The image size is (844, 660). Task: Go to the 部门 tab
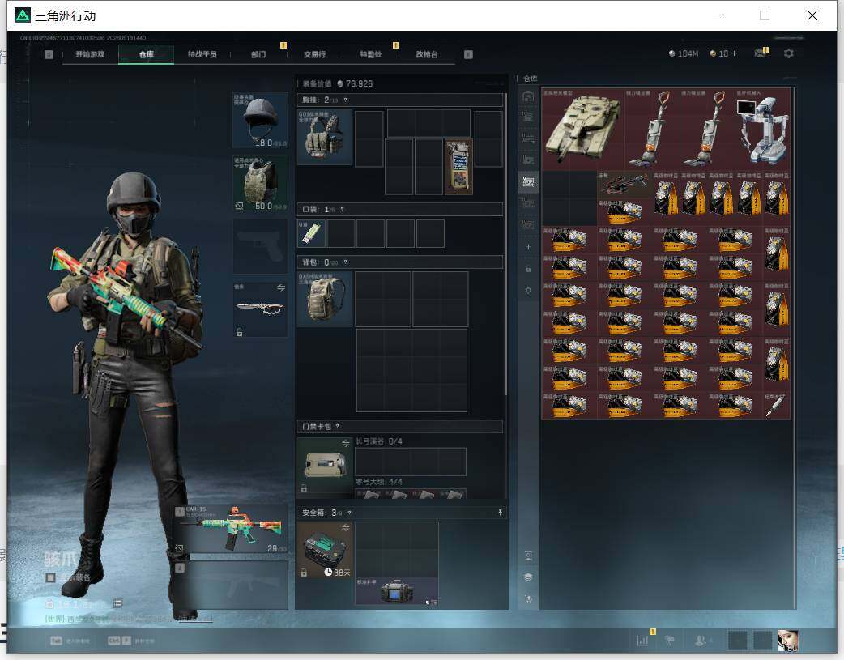tap(258, 54)
